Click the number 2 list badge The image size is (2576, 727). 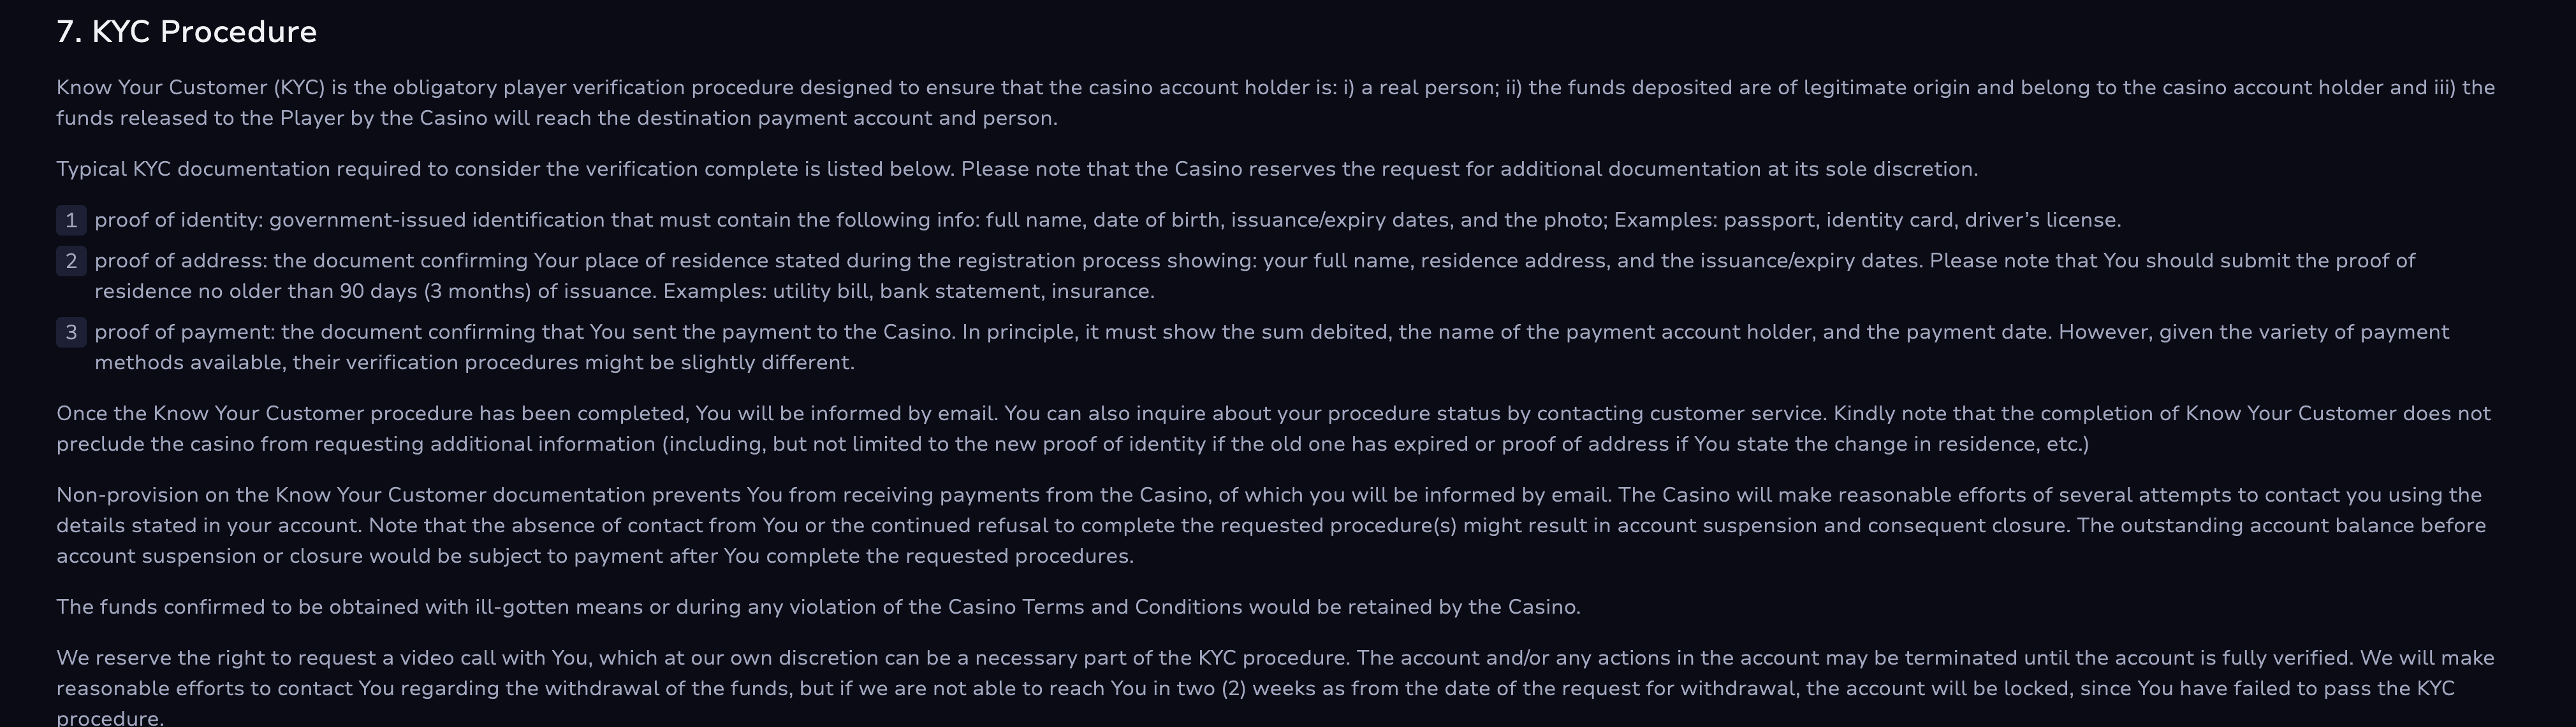[71, 260]
